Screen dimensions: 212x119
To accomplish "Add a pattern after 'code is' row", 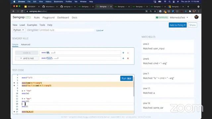I will pos(123,53).
